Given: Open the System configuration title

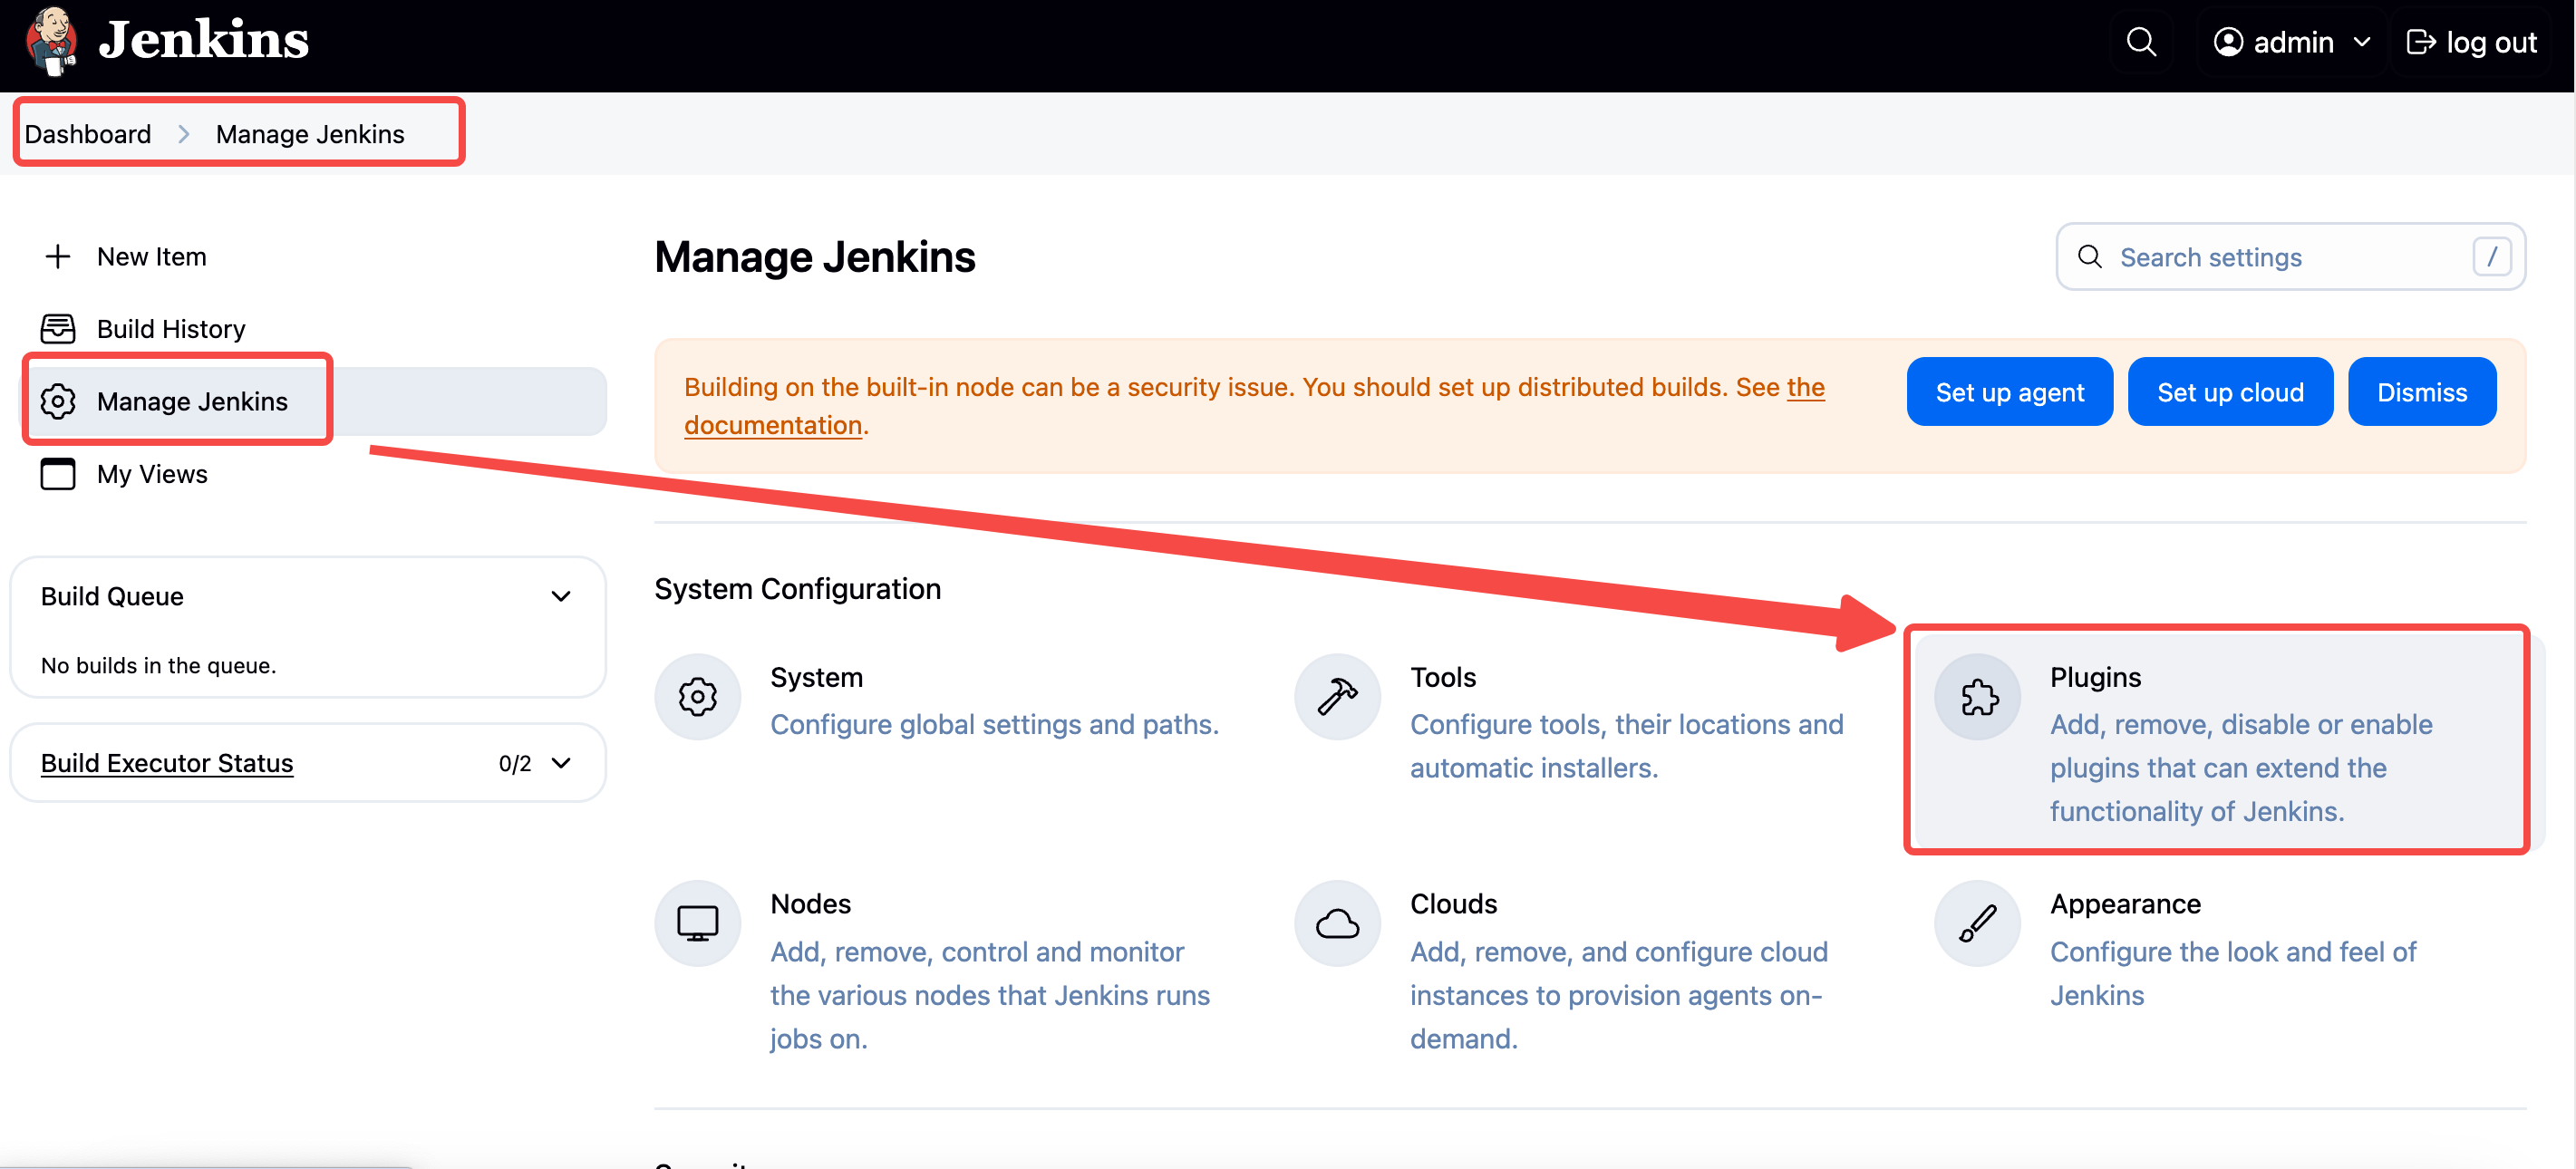Looking at the screenshot, I should [x=816, y=678].
